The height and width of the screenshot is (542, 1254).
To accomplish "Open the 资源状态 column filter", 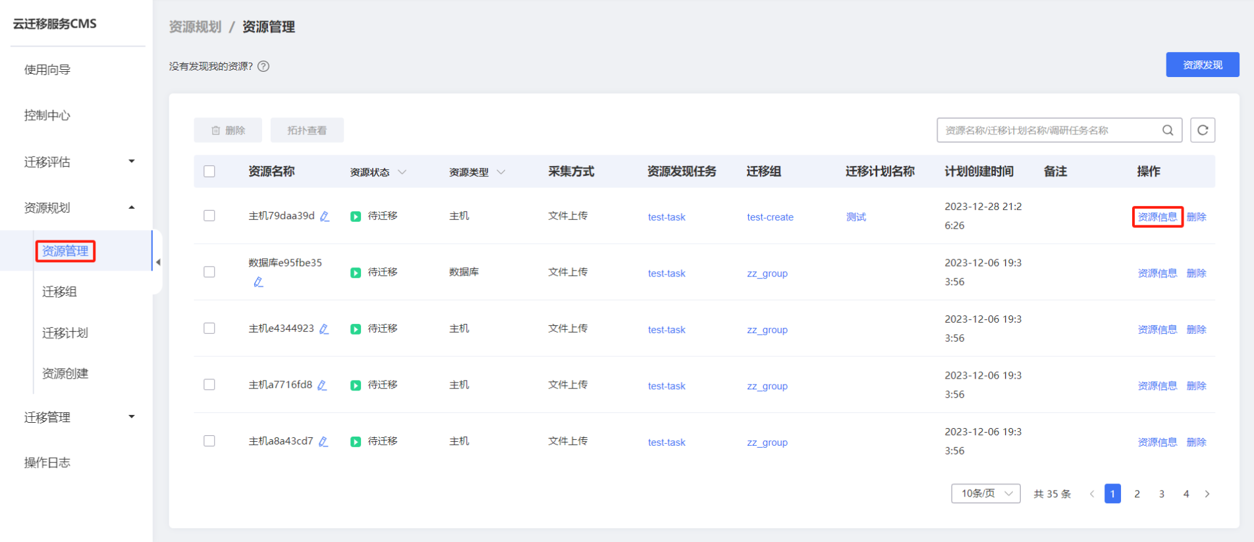I will 402,172.
